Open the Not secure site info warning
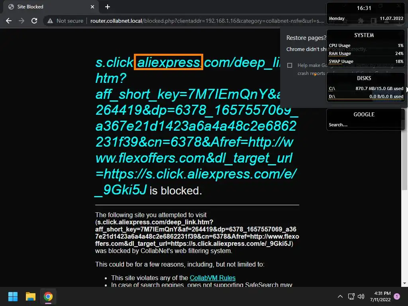This screenshot has width=408, height=306. (x=65, y=21)
